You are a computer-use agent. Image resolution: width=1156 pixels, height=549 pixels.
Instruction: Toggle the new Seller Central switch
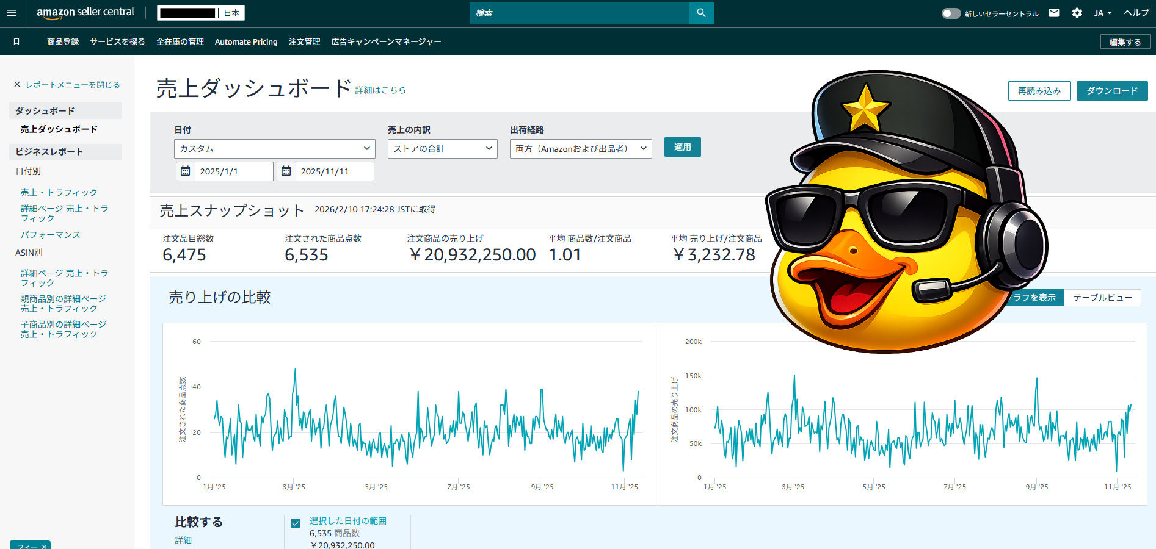coord(951,13)
